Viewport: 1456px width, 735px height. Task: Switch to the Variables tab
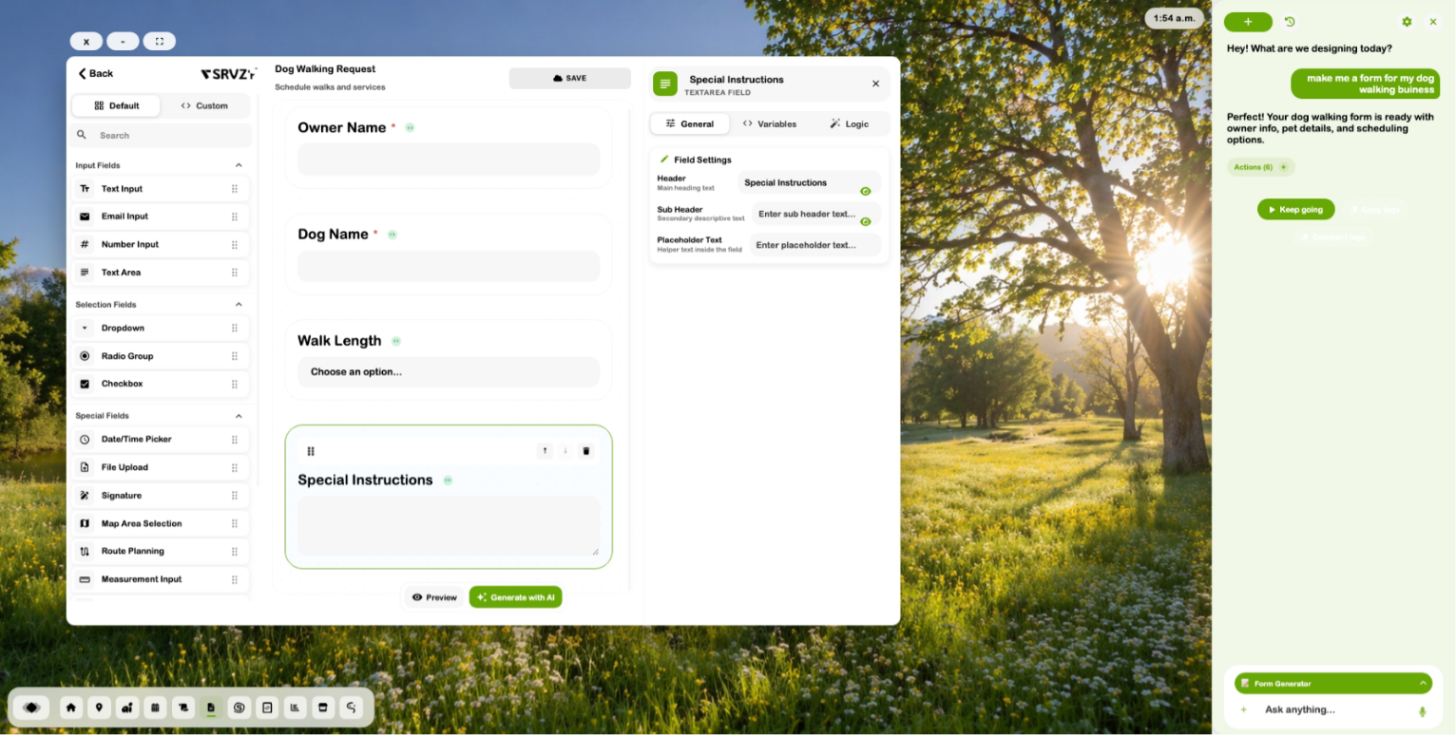click(770, 124)
